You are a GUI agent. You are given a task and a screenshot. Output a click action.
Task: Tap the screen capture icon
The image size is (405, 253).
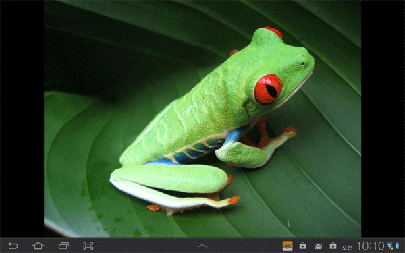click(88, 246)
